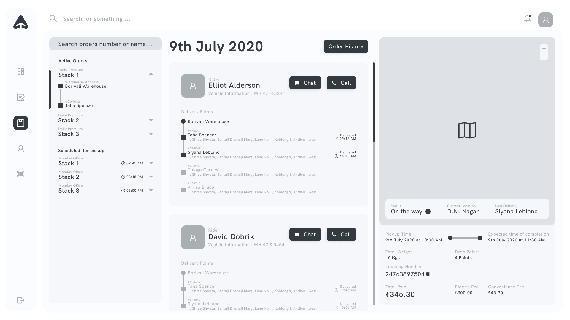Click the map zoom out minus button
This screenshot has height=320, width=570.
pos(544,56)
